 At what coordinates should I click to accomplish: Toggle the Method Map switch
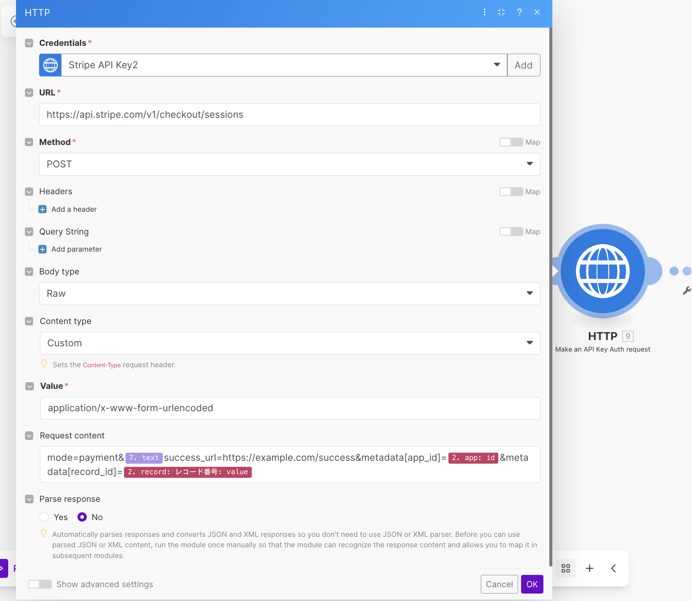(x=511, y=142)
